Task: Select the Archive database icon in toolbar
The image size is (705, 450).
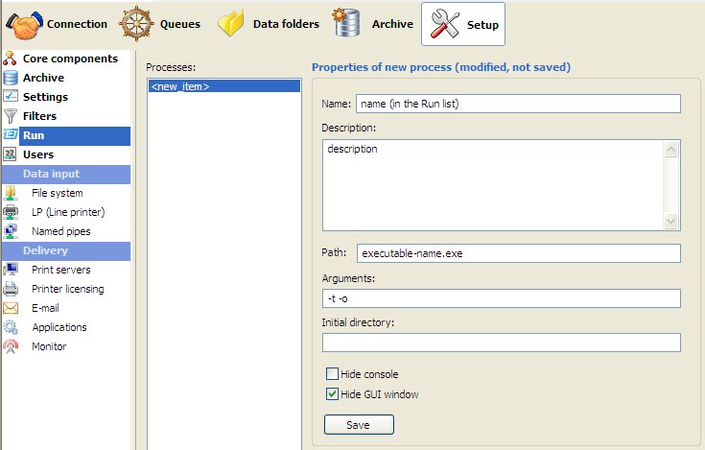Action: coord(347,23)
